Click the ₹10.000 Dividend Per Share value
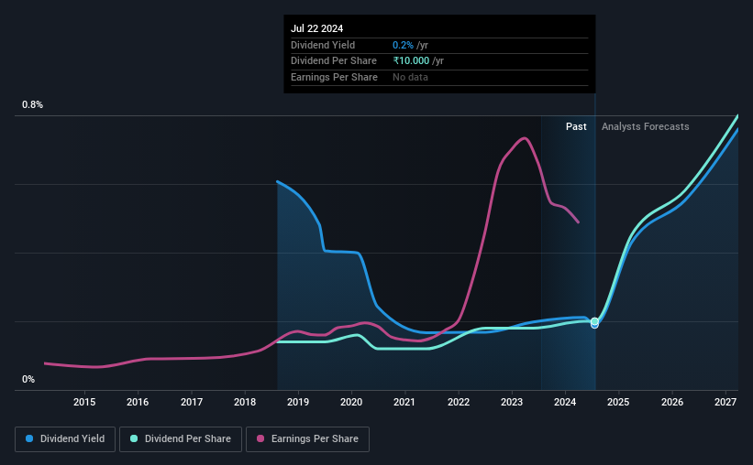Image resolution: width=753 pixels, height=465 pixels. point(411,61)
